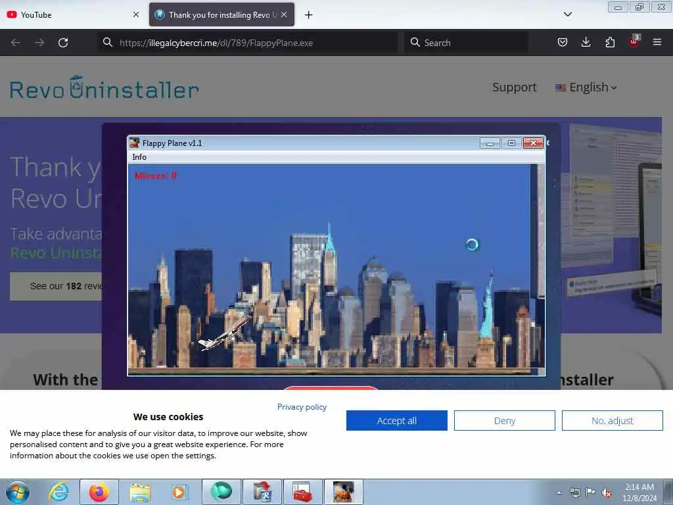Close the Revo Uninstaller tab

pyautogui.click(x=284, y=14)
